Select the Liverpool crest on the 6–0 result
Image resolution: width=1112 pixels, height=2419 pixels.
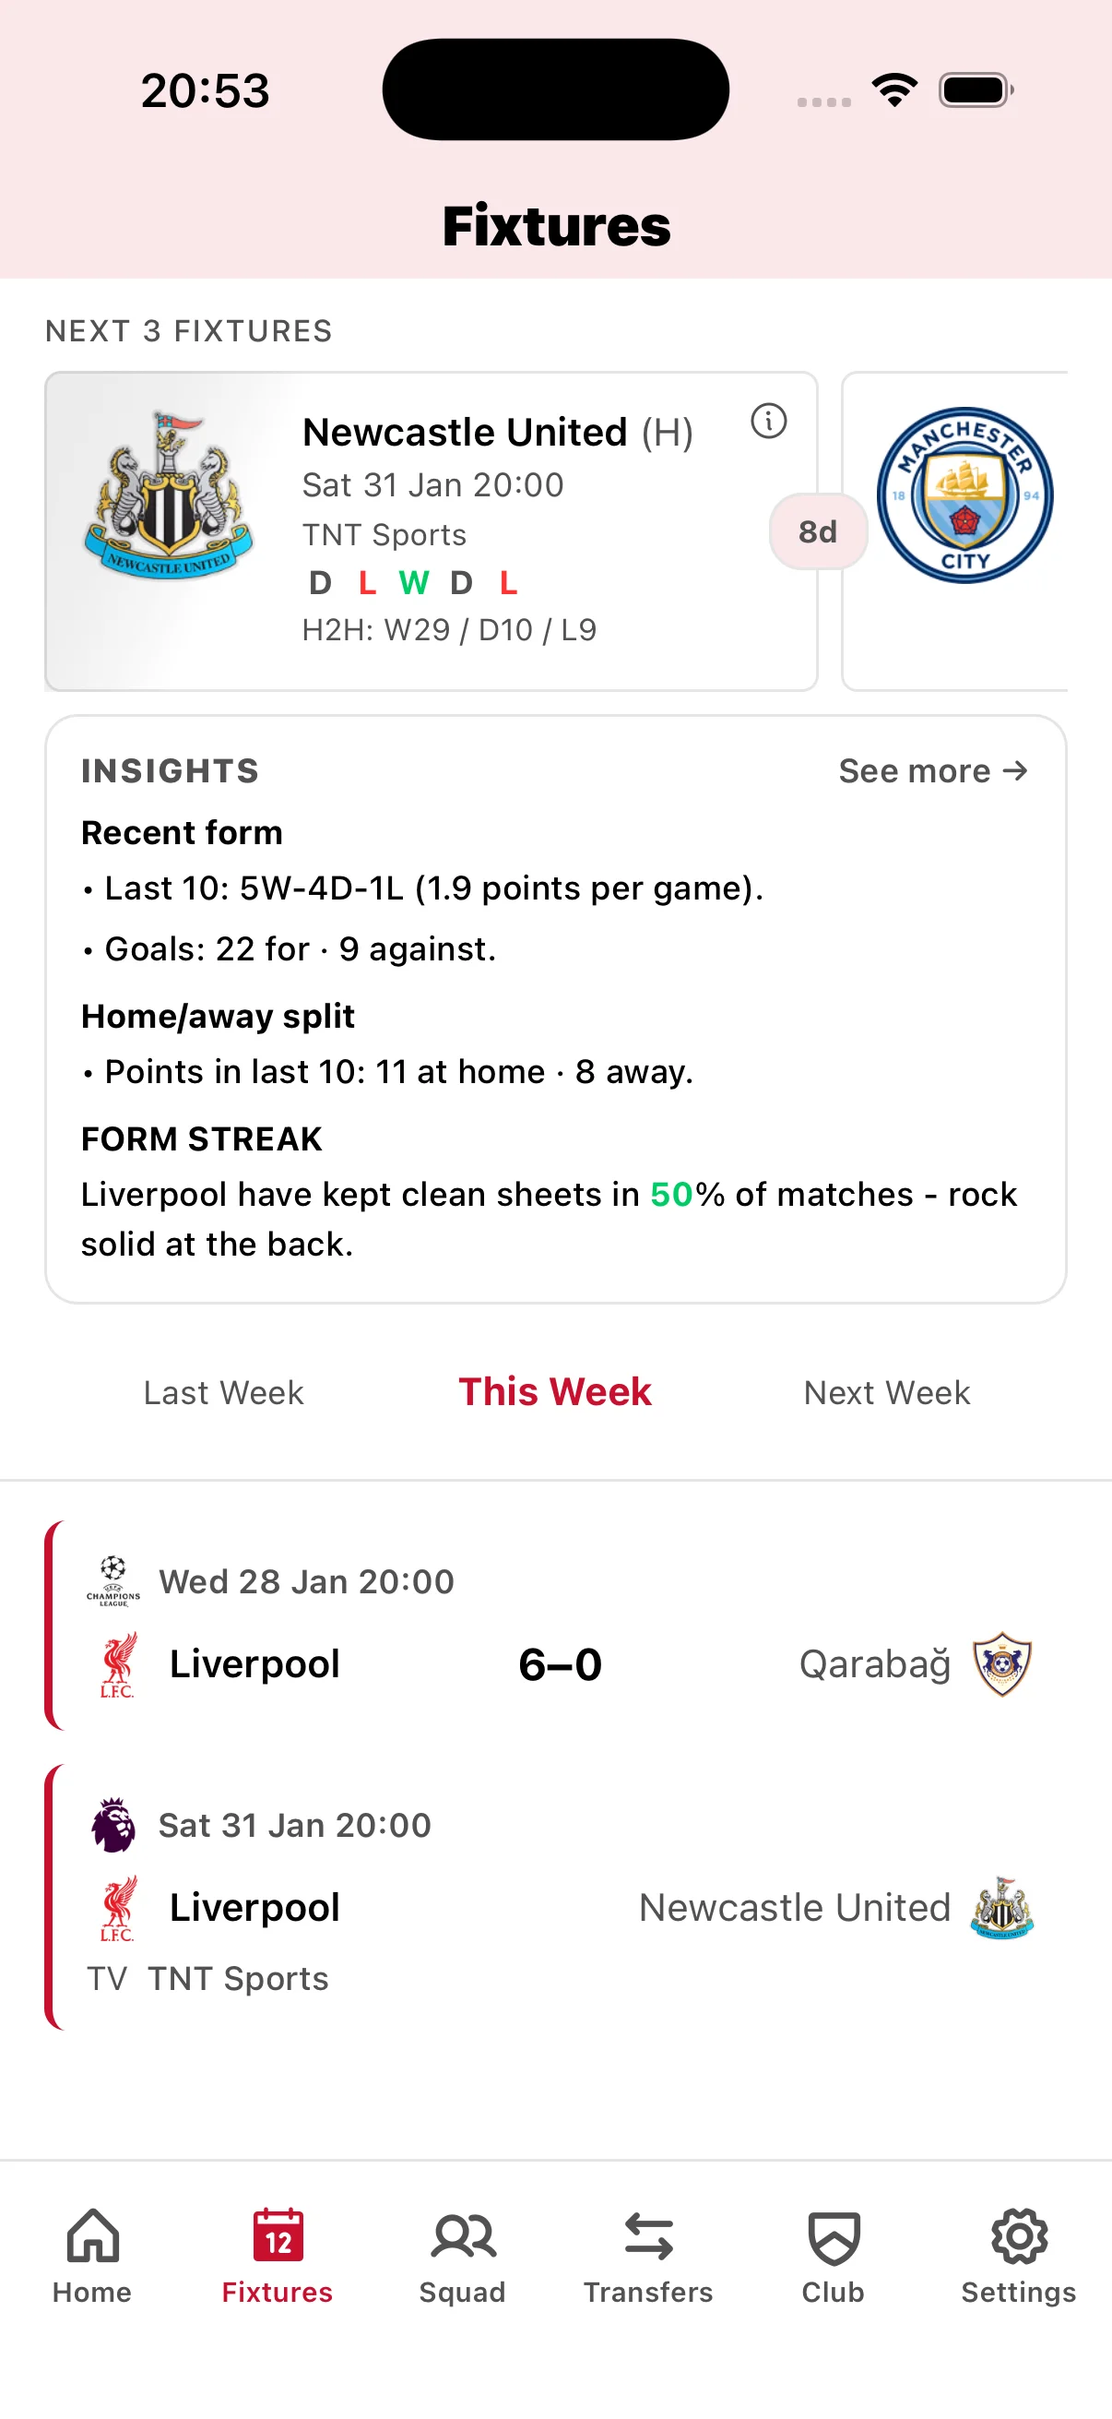coord(115,1663)
